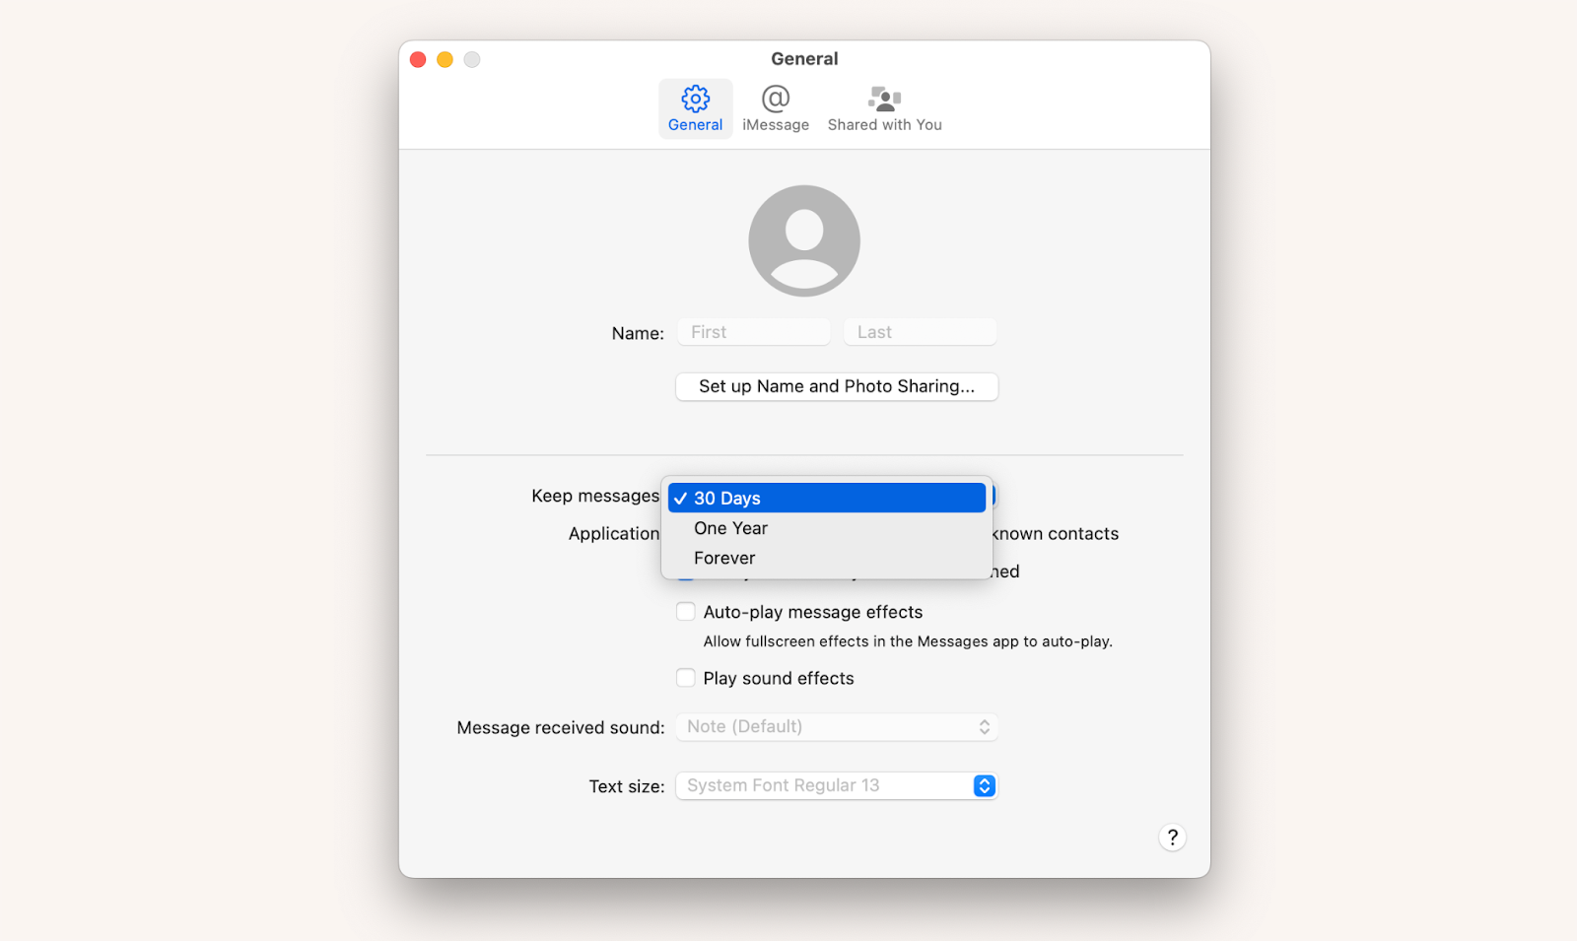
Task: Select 30 Days in keep messages menu
Action: coord(827,498)
